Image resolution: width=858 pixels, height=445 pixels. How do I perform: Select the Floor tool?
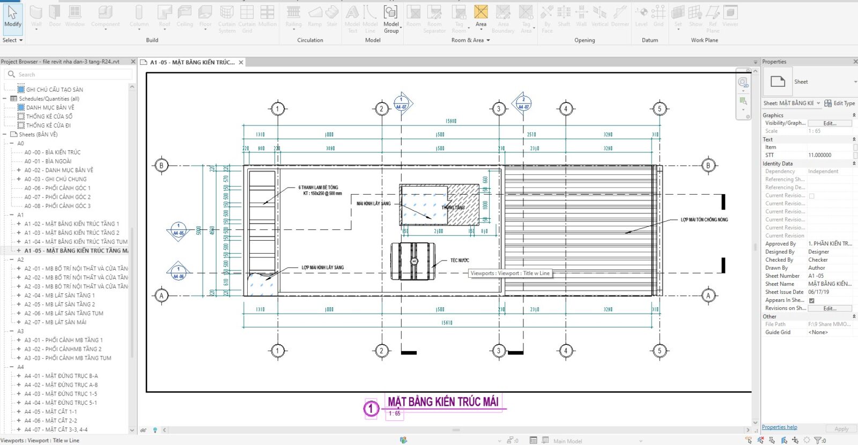(x=205, y=16)
